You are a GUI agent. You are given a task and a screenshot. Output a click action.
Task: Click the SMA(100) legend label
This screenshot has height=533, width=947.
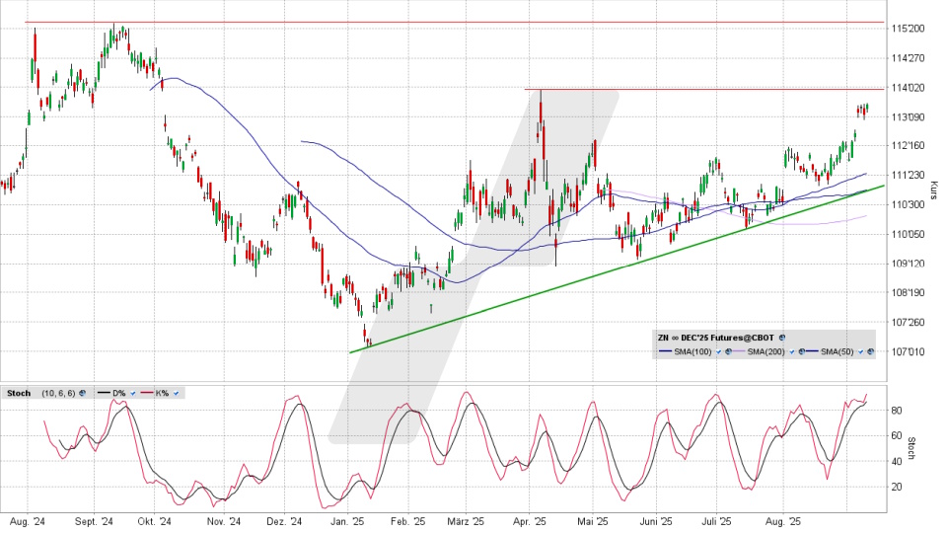(692, 351)
